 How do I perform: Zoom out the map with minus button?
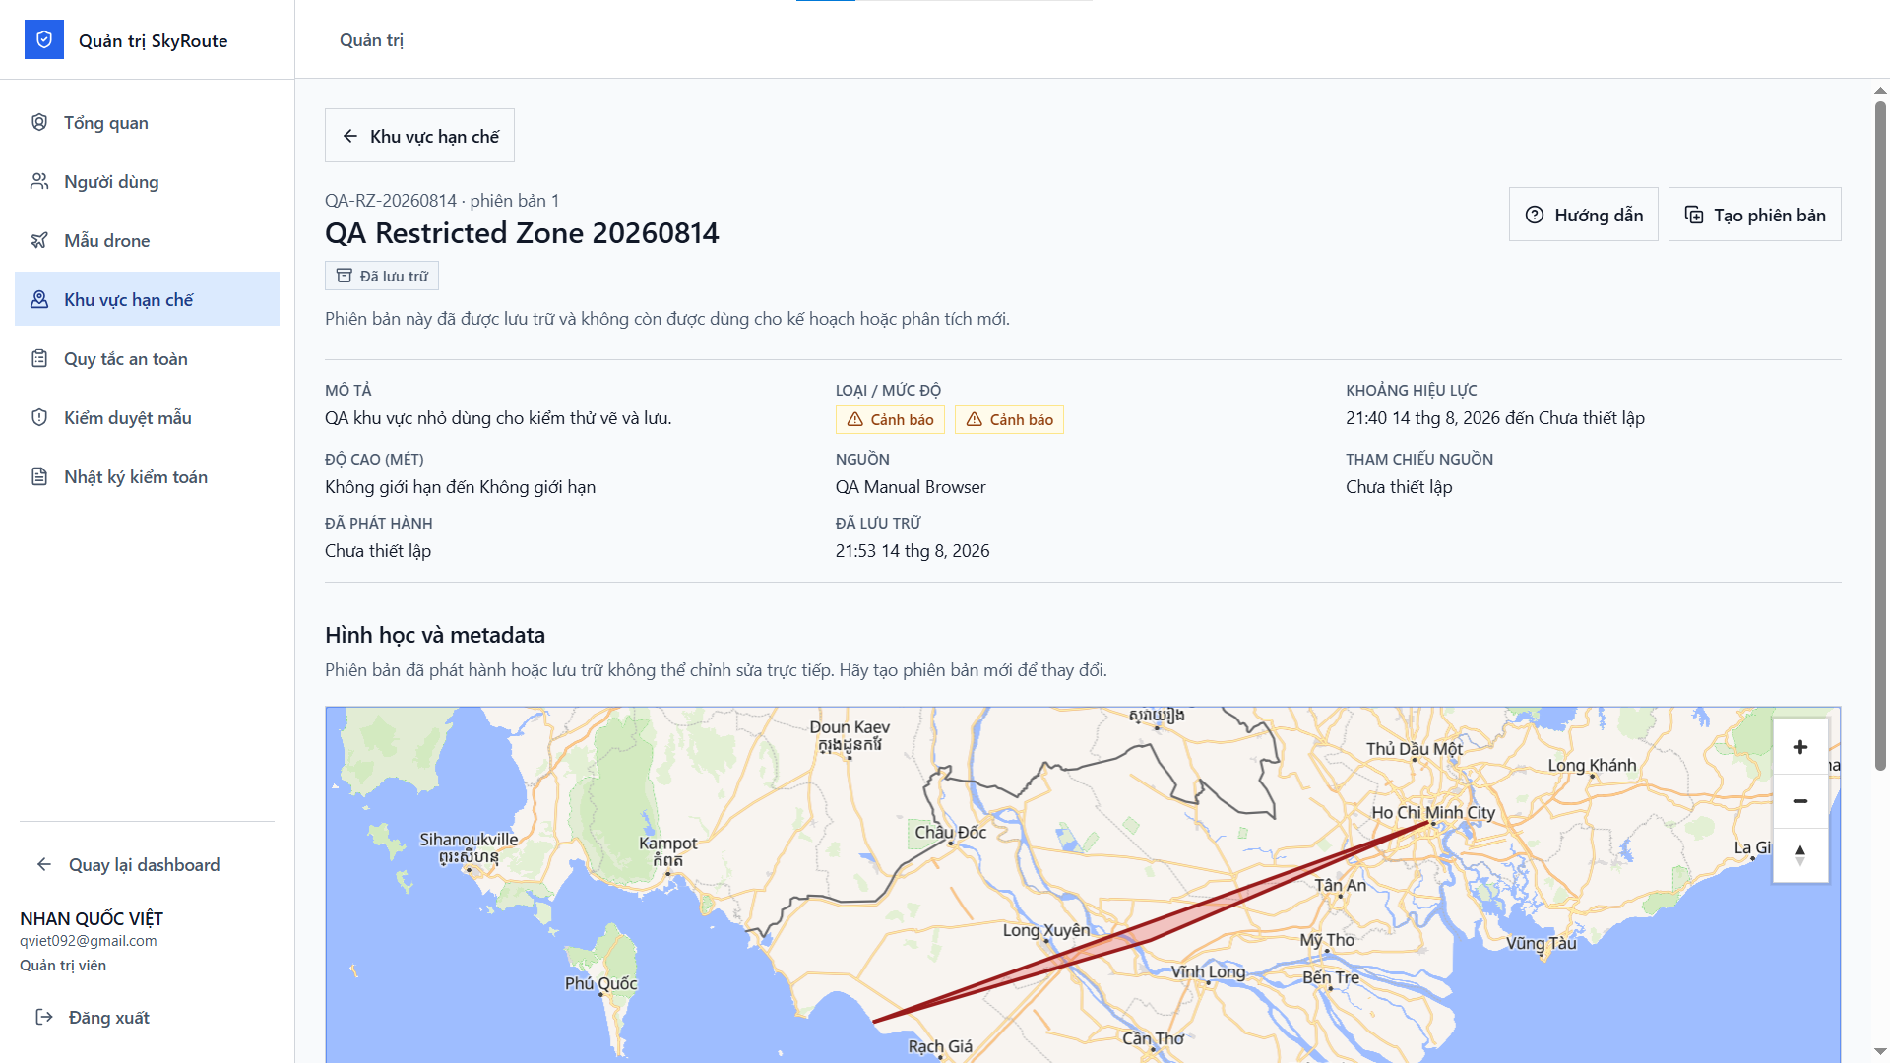[1800, 801]
